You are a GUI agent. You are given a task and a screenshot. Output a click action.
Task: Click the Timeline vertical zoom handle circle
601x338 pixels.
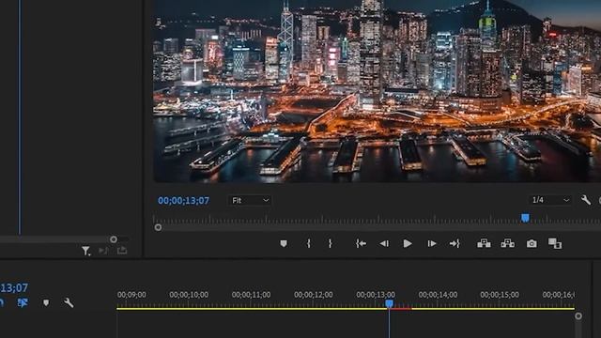578,316
